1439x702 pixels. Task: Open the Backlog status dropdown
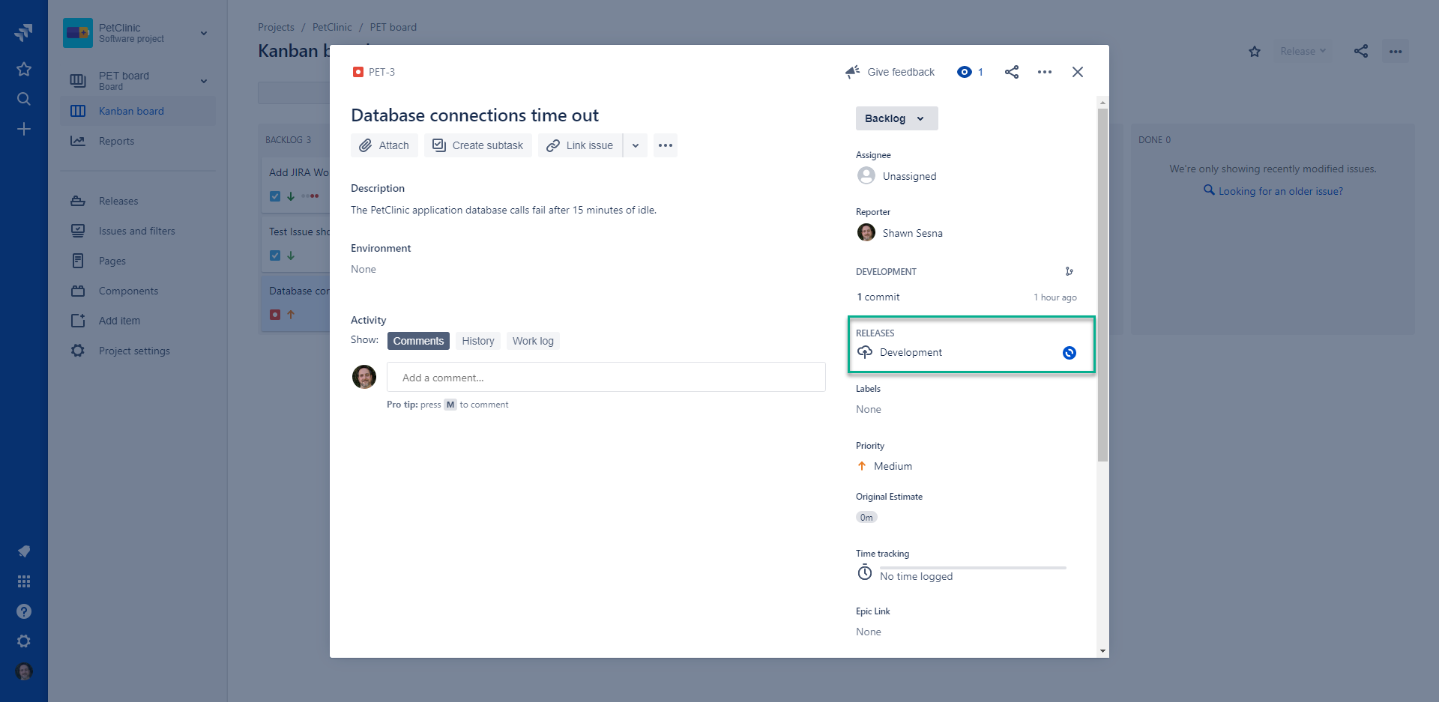(896, 118)
